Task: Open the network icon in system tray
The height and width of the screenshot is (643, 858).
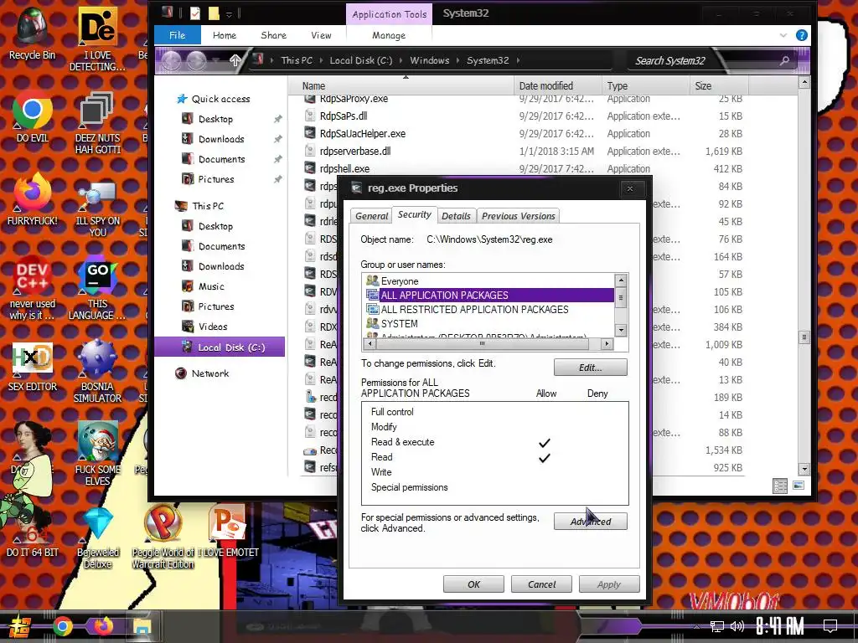Action: pyautogui.click(x=716, y=626)
